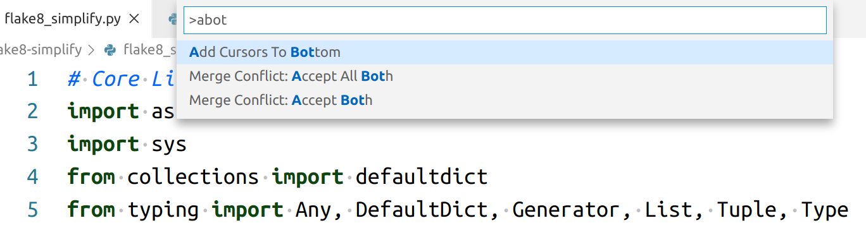Click line number 3 in gutter
Image resolution: width=866 pixels, height=230 pixels.
pos(32,144)
